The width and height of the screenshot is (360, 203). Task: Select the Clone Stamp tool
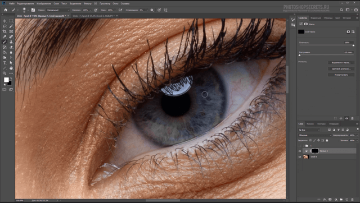(11, 42)
